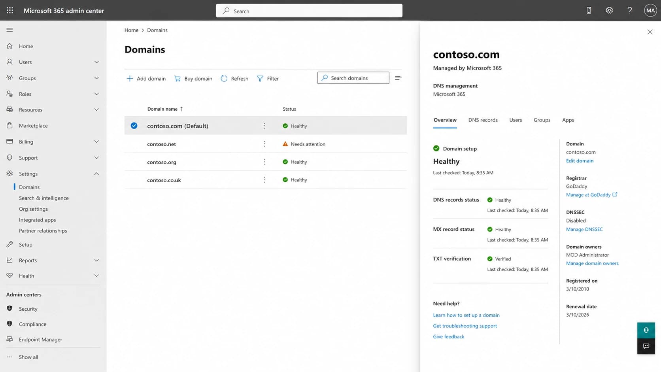Expand the Roles section chevron
Image resolution: width=661 pixels, height=372 pixels.
(x=96, y=94)
